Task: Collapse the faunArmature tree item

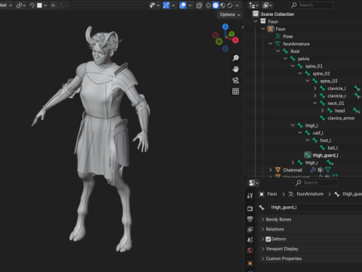Action: pyautogui.click(x=271, y=44)
